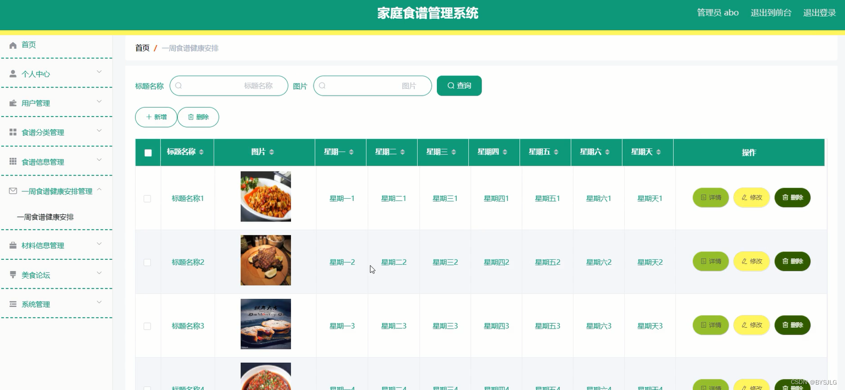845x390 pixels.
Task: Open the thumbnail image for 标题名称3
Action: click(266, 324)
